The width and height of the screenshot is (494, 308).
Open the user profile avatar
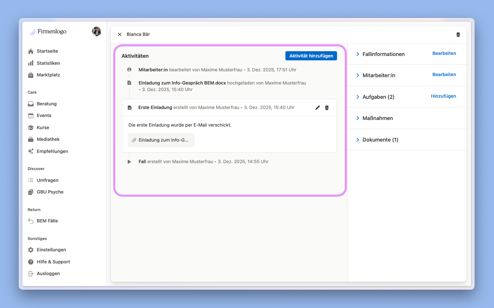[x=96, y=31]
